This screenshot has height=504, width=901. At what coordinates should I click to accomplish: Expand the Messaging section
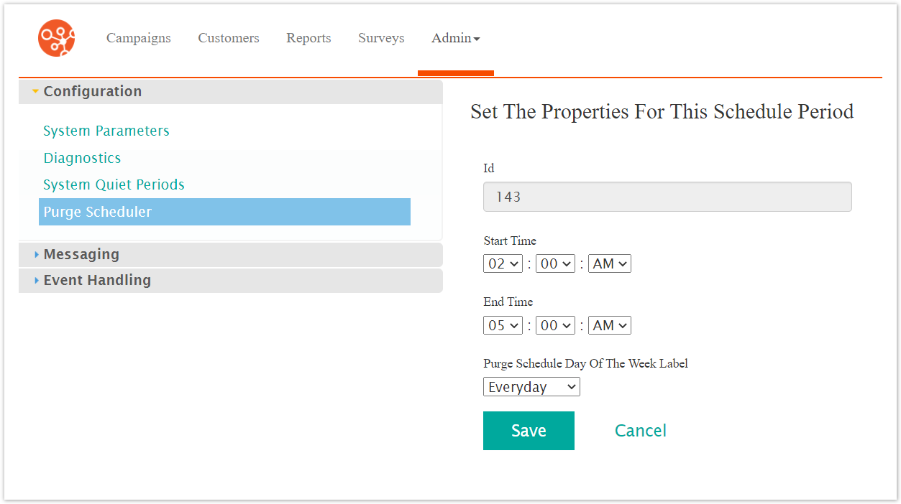coord(81,254)
